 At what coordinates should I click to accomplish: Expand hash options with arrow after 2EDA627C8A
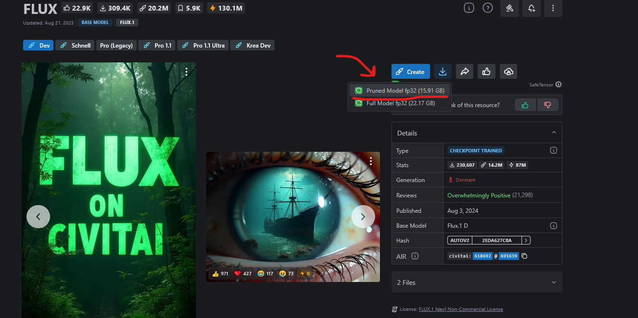click(526, 240)
